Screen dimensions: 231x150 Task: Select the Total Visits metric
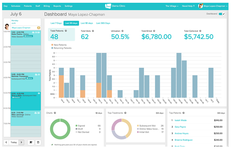87,35
